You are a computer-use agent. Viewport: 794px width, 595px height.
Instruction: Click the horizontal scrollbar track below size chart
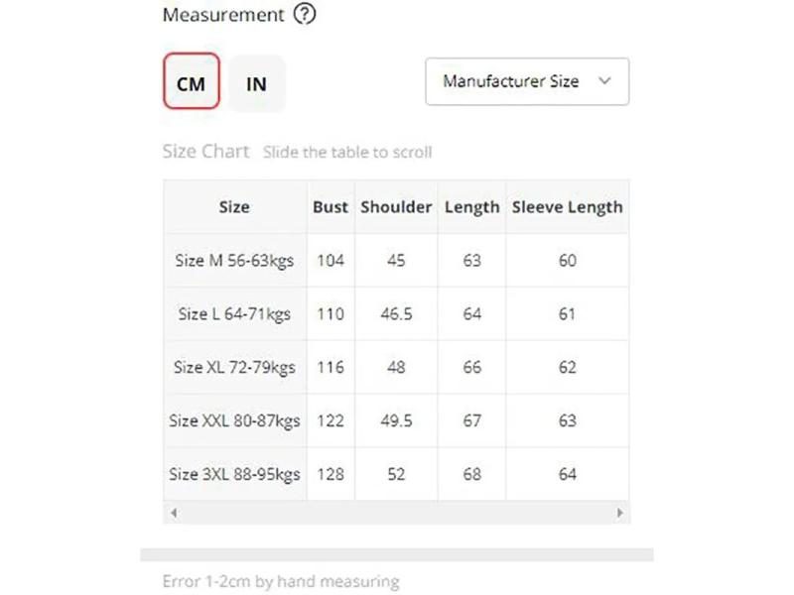[x=396, y=513]
